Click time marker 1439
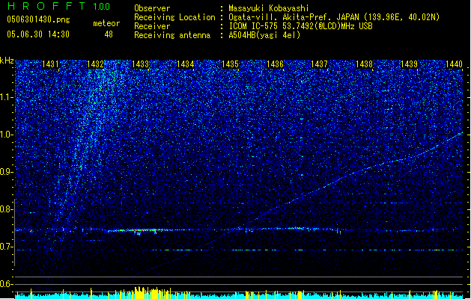471x299 pixels. tap(409, 64)
